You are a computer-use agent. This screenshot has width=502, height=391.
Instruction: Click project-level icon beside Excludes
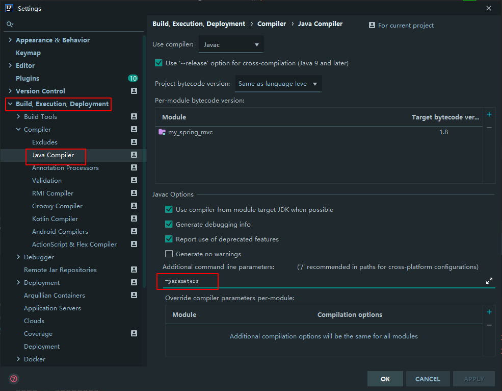coord(134,142)
